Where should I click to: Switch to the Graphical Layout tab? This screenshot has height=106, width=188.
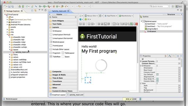click(58, 95)
